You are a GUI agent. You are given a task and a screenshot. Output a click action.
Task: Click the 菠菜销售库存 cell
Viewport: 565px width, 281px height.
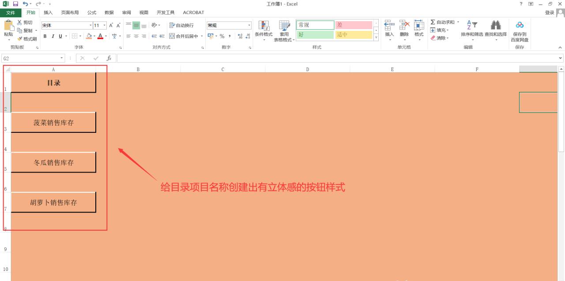[x=53, y=123]
